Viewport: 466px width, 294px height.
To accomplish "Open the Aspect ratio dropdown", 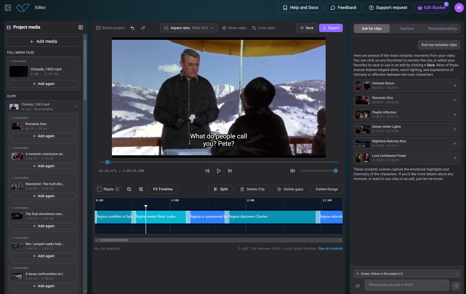I will [x=189, y=28].
